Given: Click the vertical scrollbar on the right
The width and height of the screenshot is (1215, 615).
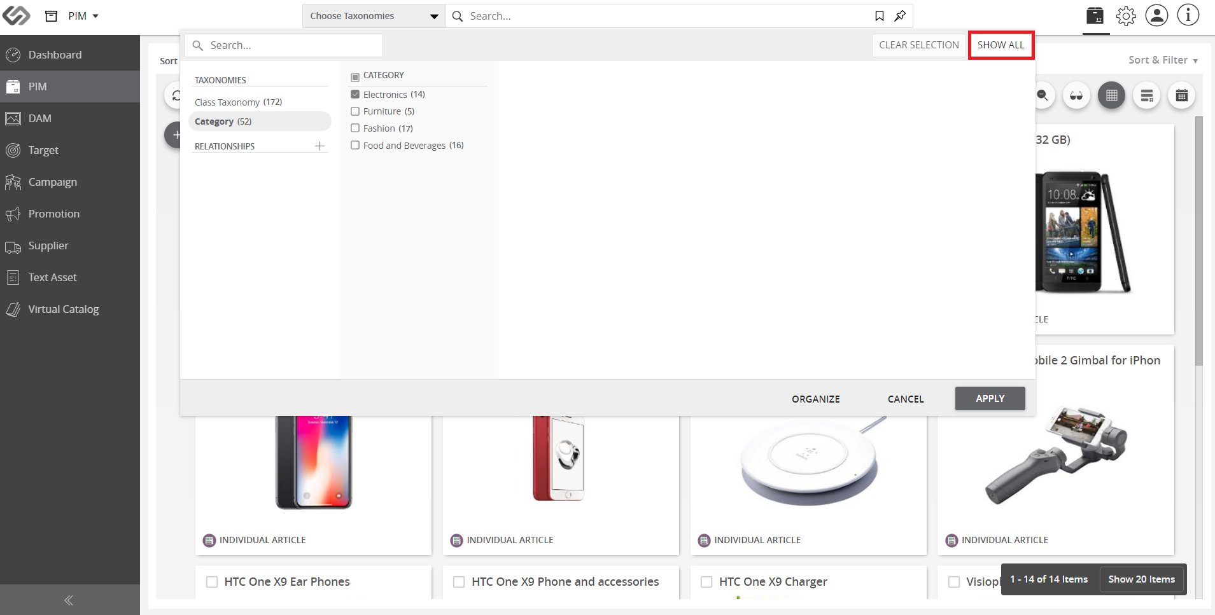Looking at the screenshot, I should click(1198, 242).
